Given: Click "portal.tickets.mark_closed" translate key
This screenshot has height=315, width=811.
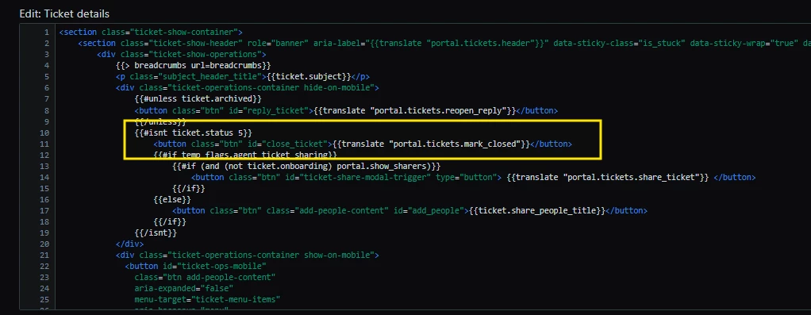Looking at the screenshot, I should pyautogui.click(x=455, y=144).
